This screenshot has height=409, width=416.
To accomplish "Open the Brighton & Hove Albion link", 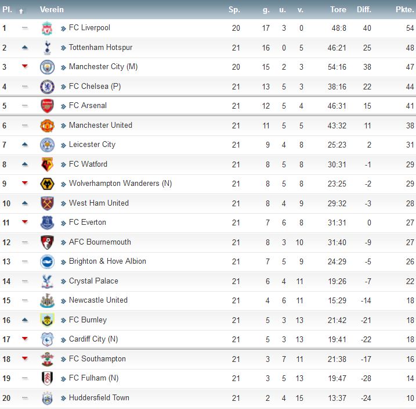I will [x=107, y=261].
